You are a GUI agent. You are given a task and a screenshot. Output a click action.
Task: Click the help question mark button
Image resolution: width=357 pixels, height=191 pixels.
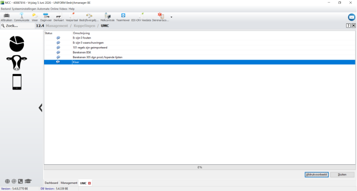tap(348, 26)
